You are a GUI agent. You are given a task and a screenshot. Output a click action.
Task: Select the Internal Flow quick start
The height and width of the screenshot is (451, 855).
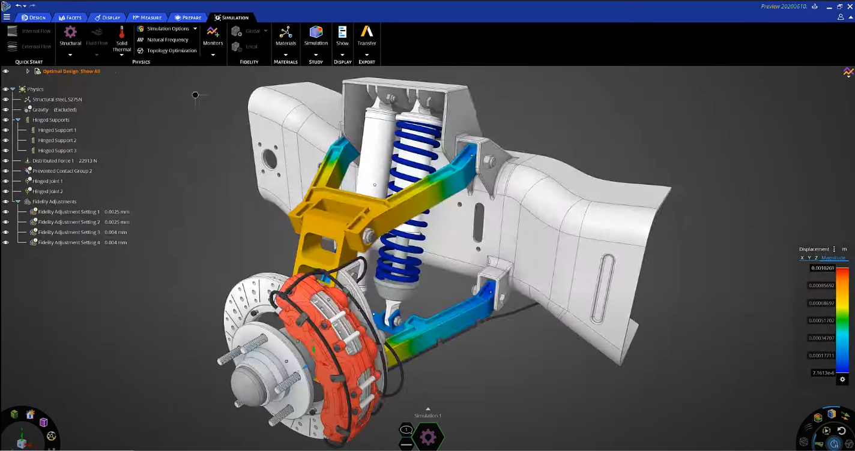point(29,31)
